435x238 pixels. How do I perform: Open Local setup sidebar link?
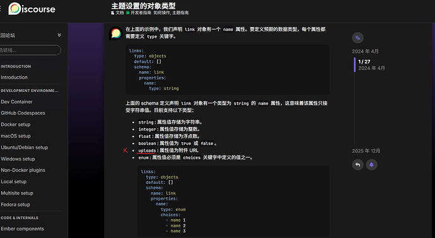(x=14, y=181)
